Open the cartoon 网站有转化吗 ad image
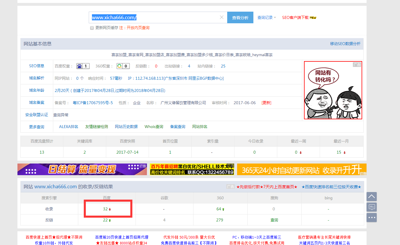 [333, 90]
